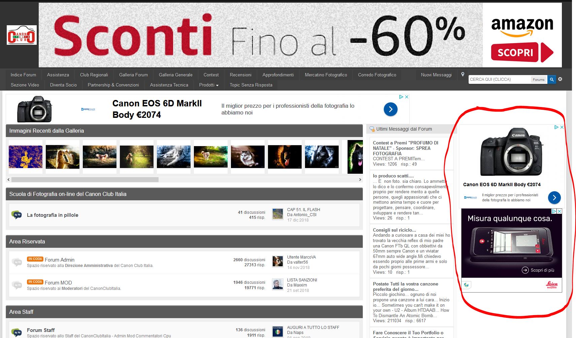Click blue arrow in top Canon EOS ad
The height and width of the screenshot is (338, 576).
(x=391, y=109)
